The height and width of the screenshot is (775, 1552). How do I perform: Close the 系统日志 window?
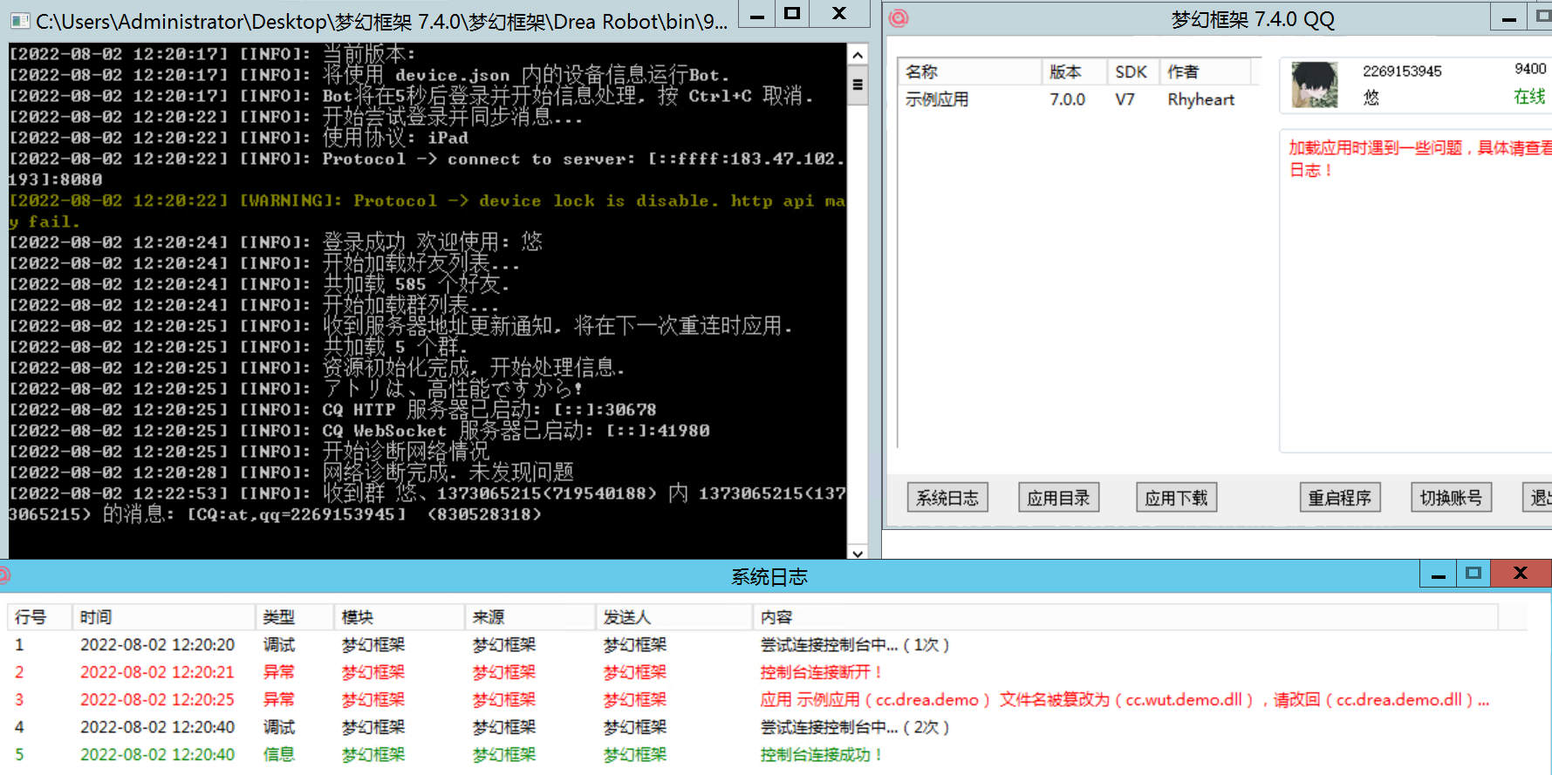click(x=1521, y=574)
